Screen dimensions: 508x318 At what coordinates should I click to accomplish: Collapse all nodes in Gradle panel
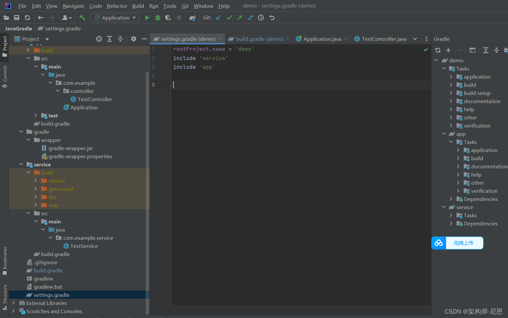[x=497, y=50]
